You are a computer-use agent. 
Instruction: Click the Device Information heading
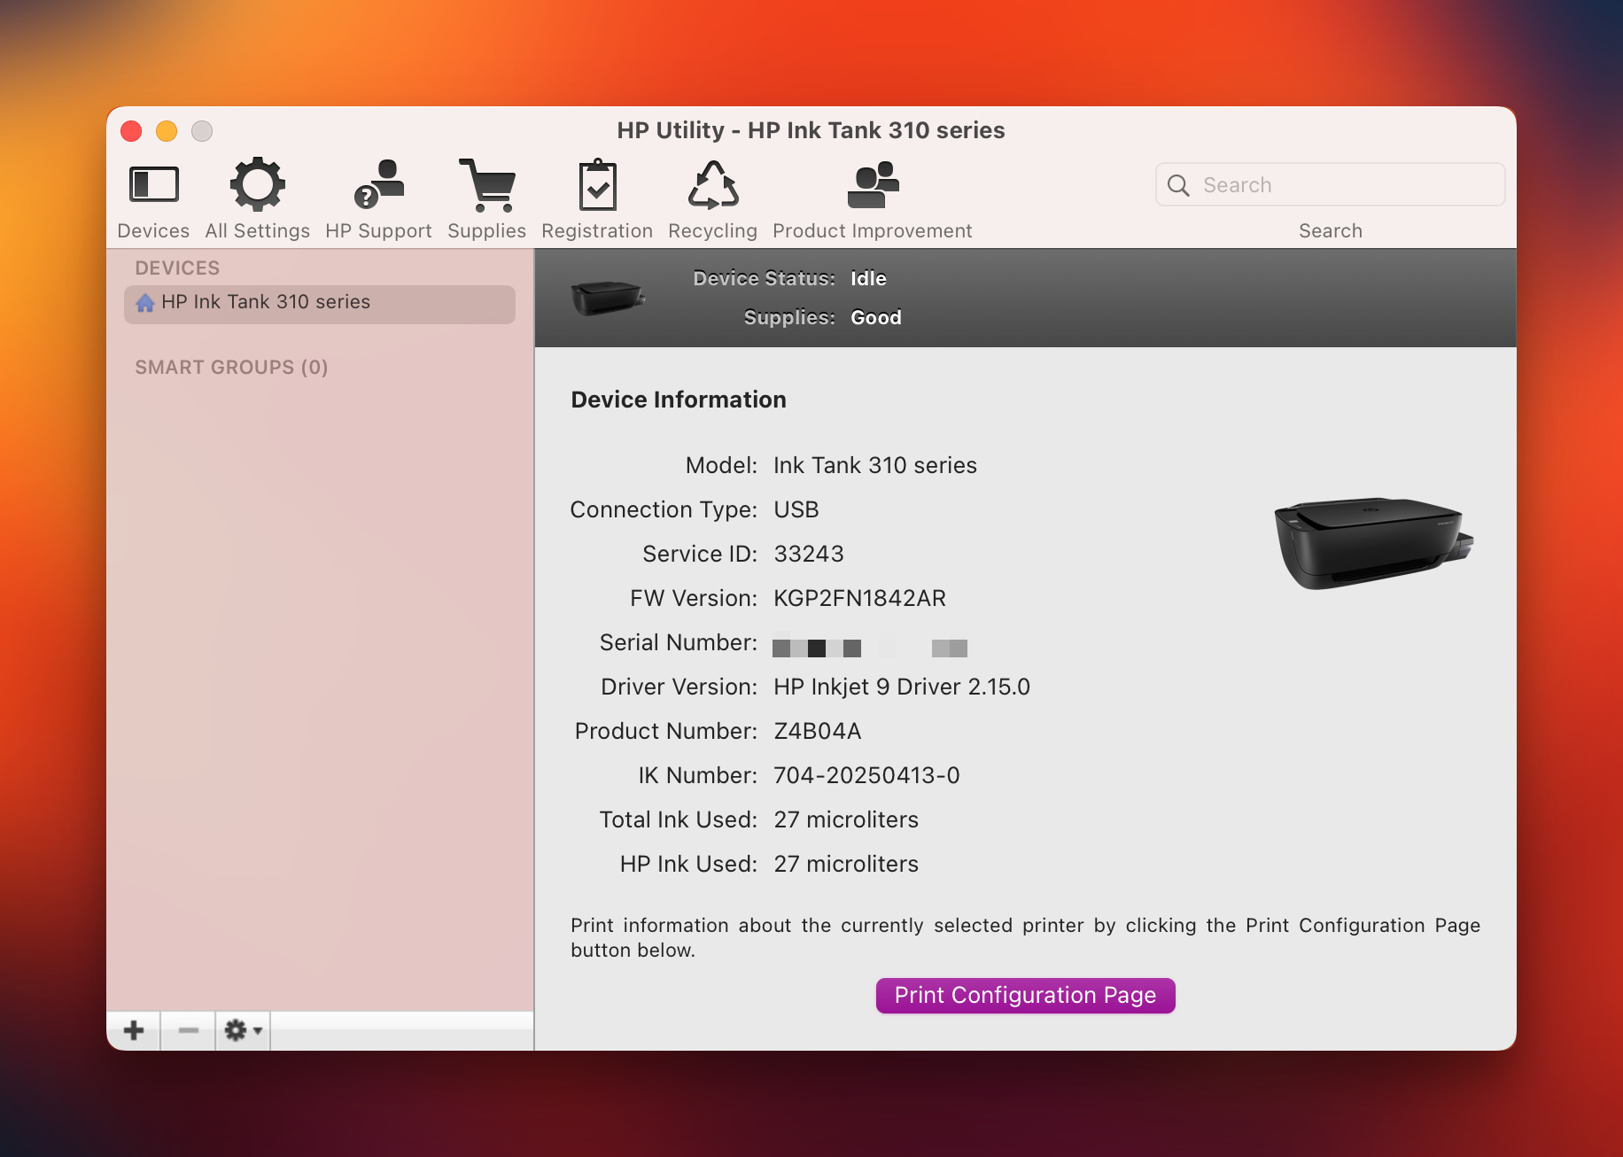point(678,400)
